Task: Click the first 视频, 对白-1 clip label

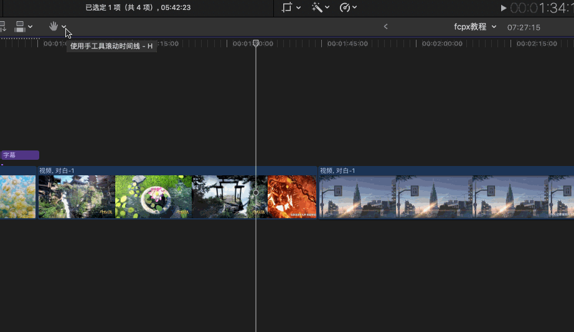Action: click(57, 171)
